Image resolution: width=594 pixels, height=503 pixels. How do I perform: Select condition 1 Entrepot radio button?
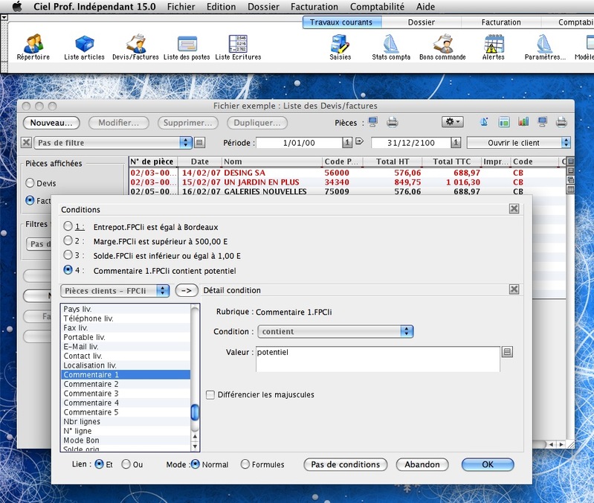[68, 226]
